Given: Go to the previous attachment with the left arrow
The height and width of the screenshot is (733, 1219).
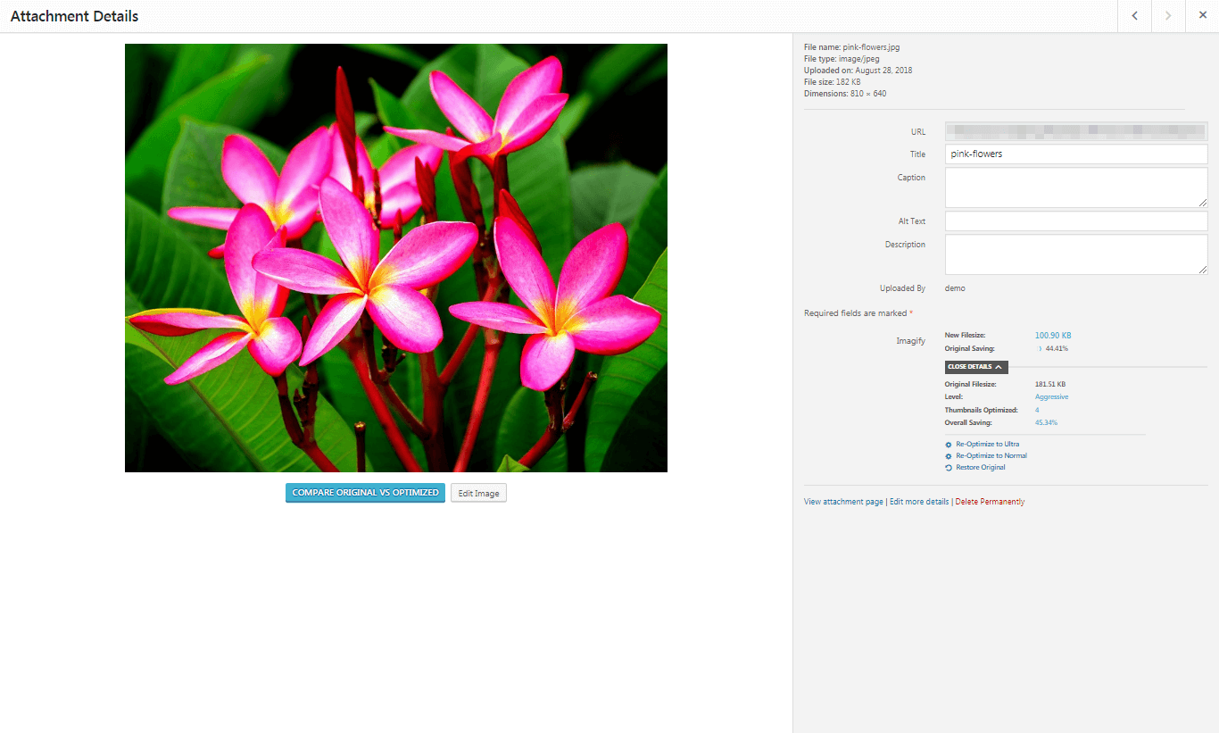Looking at the screenshot, I should (1134, 15).
